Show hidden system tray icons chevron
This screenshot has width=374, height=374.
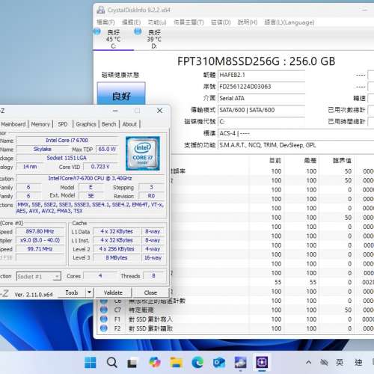[308, 362]
